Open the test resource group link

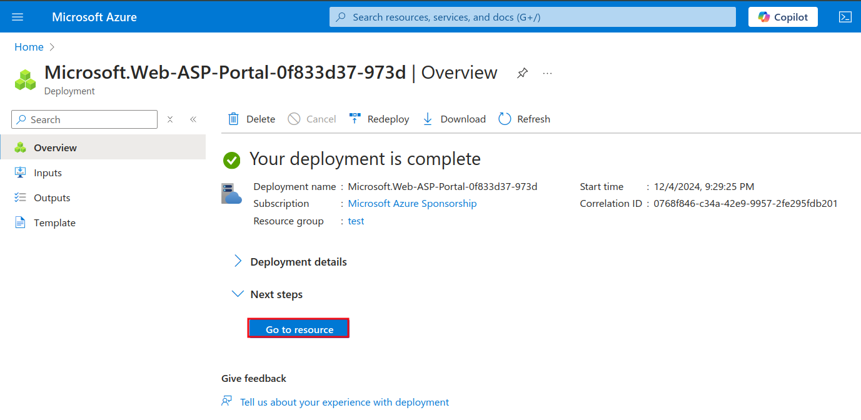pos(356,221)
